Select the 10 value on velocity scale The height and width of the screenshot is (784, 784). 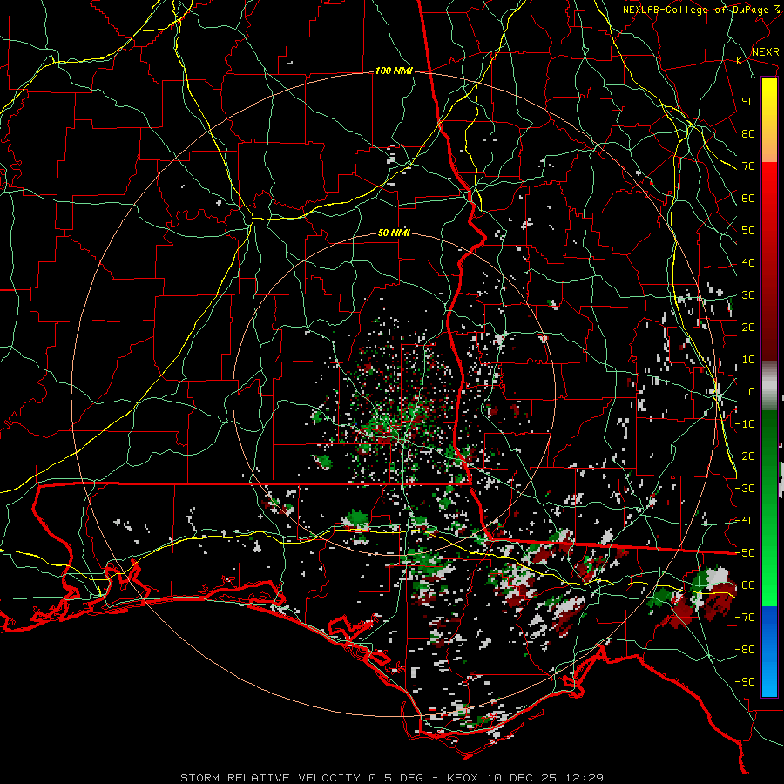[x=748, y=360]
